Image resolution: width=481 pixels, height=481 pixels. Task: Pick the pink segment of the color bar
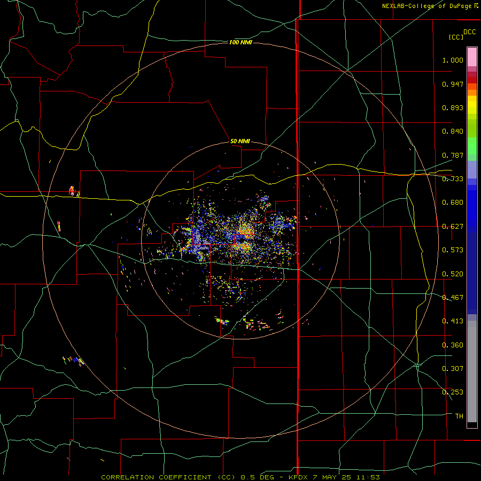pyautogui.click(x=472, y=57)
